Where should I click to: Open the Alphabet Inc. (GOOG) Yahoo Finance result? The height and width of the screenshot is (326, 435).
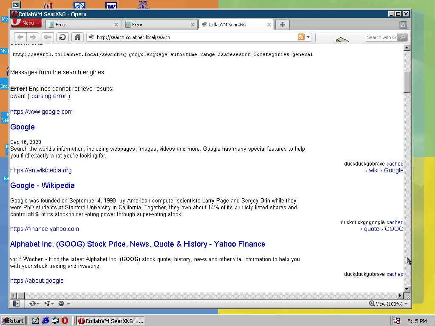138,244
